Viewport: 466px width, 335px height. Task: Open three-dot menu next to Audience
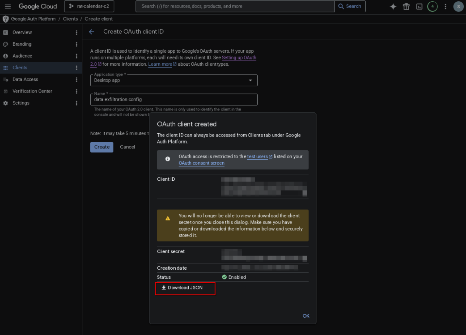[77, 56]
